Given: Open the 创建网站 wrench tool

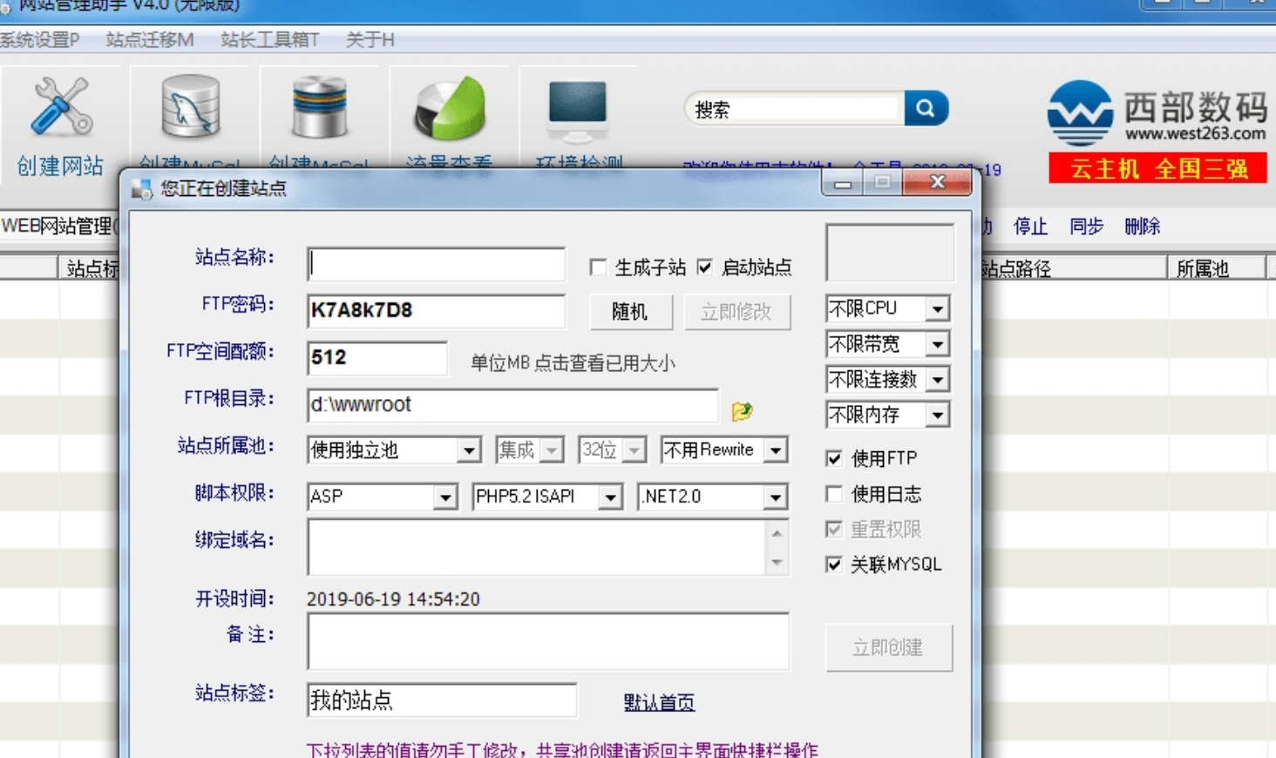Looking at the screenshot, I should tap(60, 125).
